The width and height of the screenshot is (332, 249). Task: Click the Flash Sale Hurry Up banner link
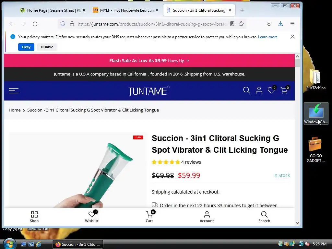click(149, 61)
